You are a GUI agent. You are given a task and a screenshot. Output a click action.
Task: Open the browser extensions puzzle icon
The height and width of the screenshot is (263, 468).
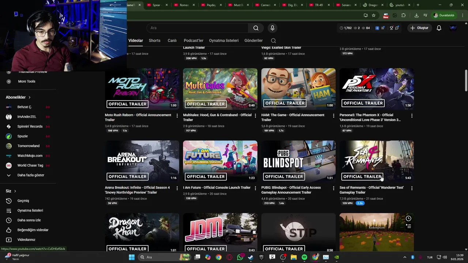(x=404, y=15)
